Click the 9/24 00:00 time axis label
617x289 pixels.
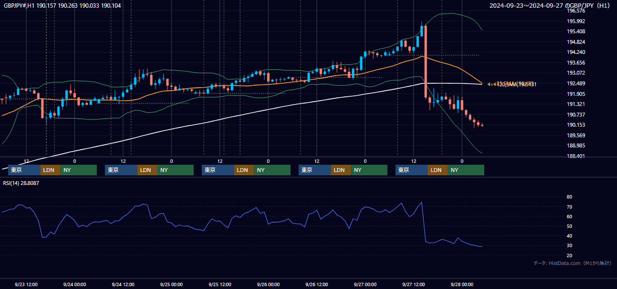click(74, 284)
